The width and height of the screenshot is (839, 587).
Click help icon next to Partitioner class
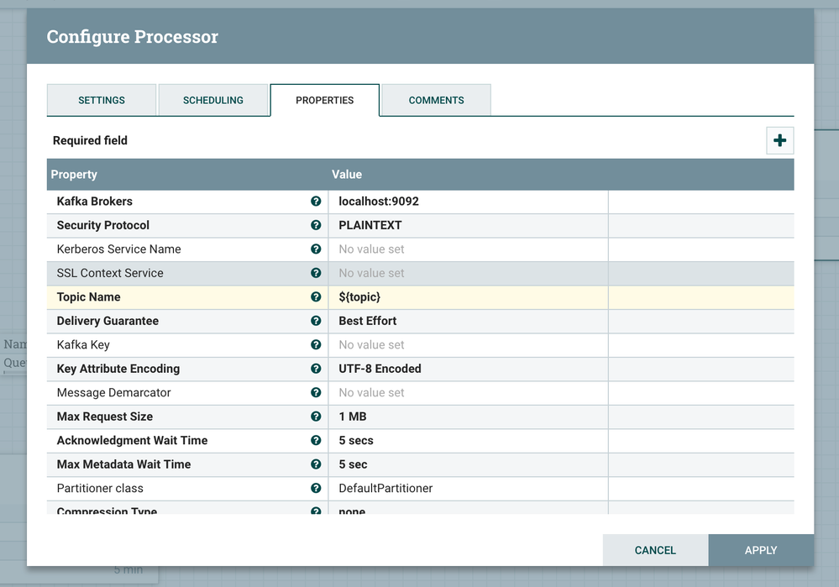pos(316,488)
